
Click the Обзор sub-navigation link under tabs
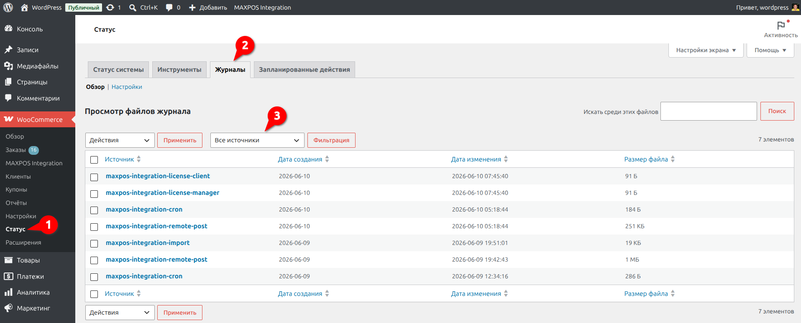coord(95,87)
